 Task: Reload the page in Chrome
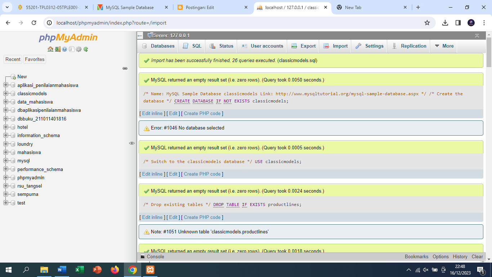click(x=34, y=23)
